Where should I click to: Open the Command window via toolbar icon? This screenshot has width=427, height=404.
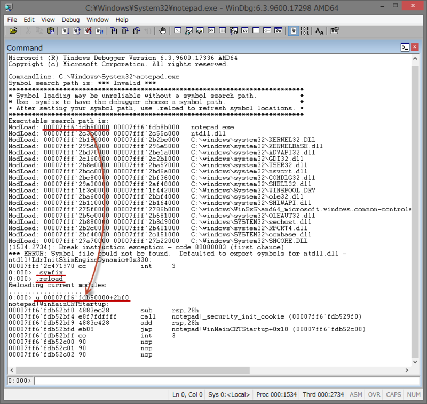178,30
